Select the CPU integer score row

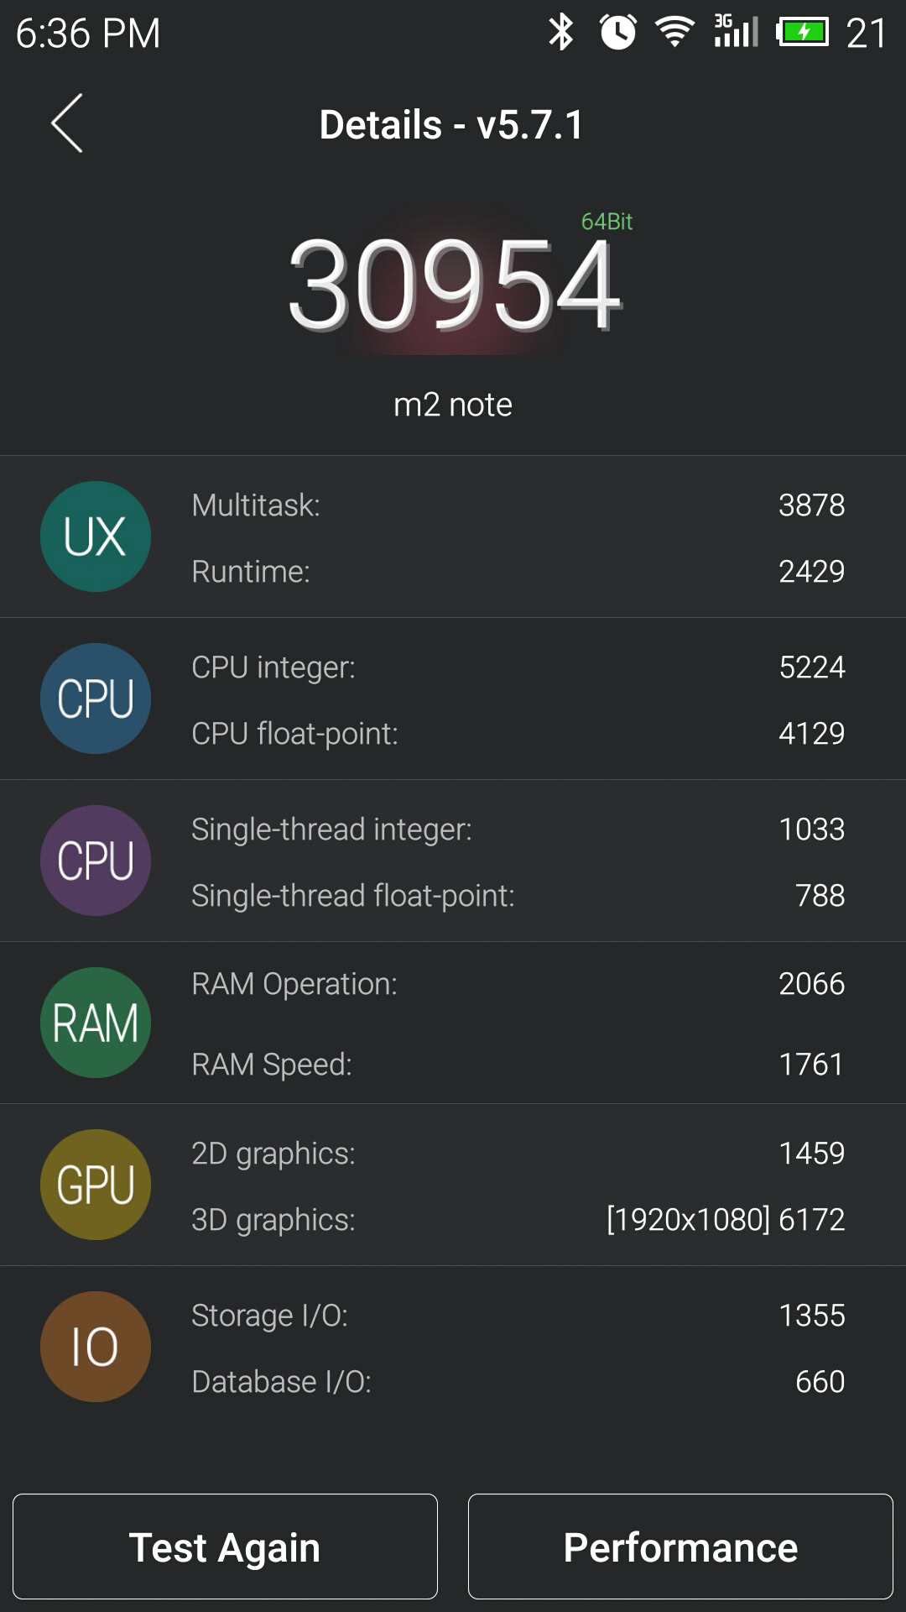click(x=518, y=667)
